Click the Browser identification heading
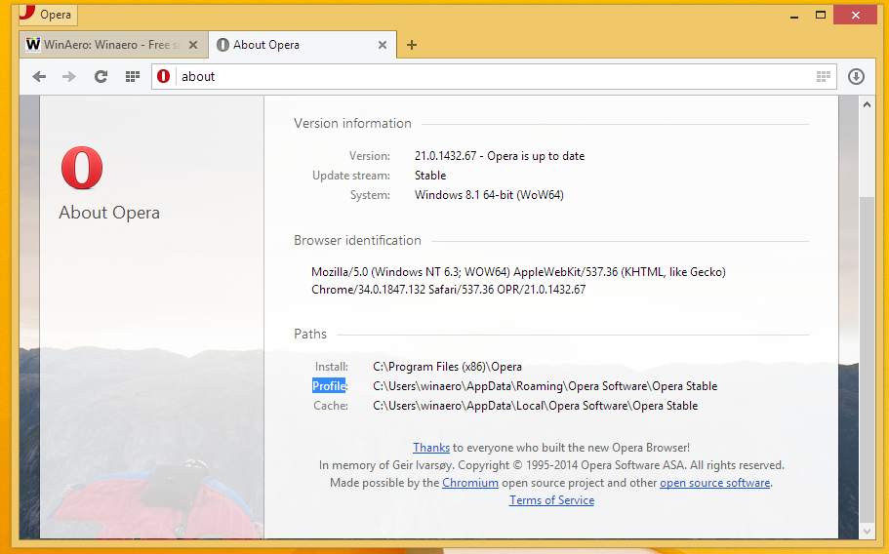This screenshot has width=889, height=554. (x=357, y=240)
